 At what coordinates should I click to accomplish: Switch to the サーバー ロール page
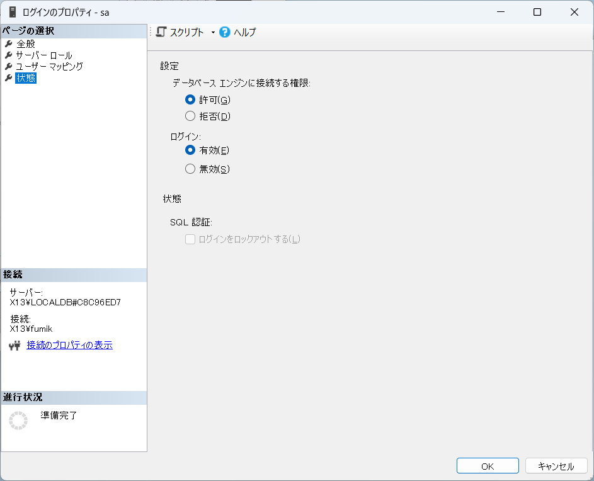(44, 55)
